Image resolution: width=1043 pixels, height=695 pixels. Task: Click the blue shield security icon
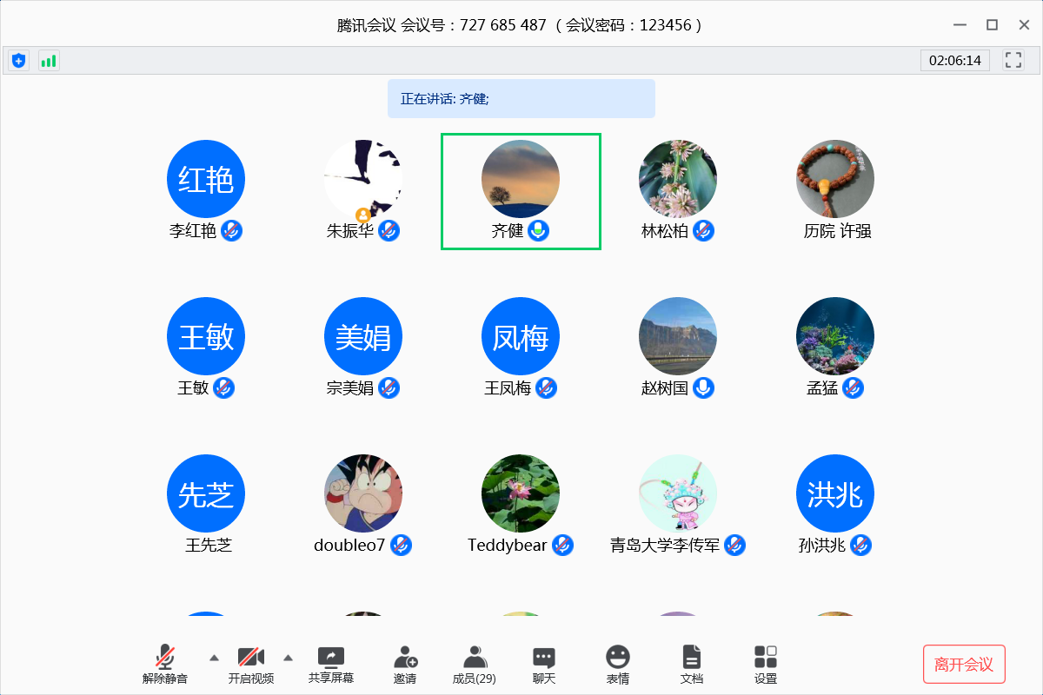[x=18, y=60]
